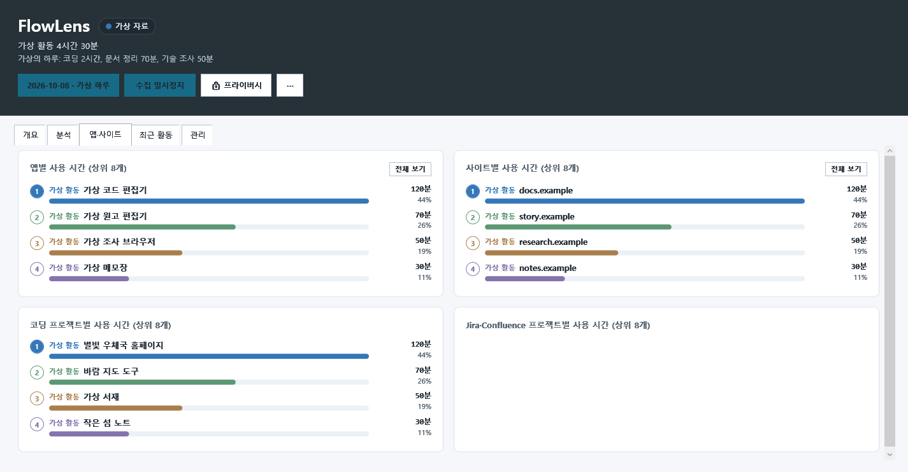Click the scrollbar down arrow
The height and width of the screenshot is (472, 908).
tap(890, 454)
